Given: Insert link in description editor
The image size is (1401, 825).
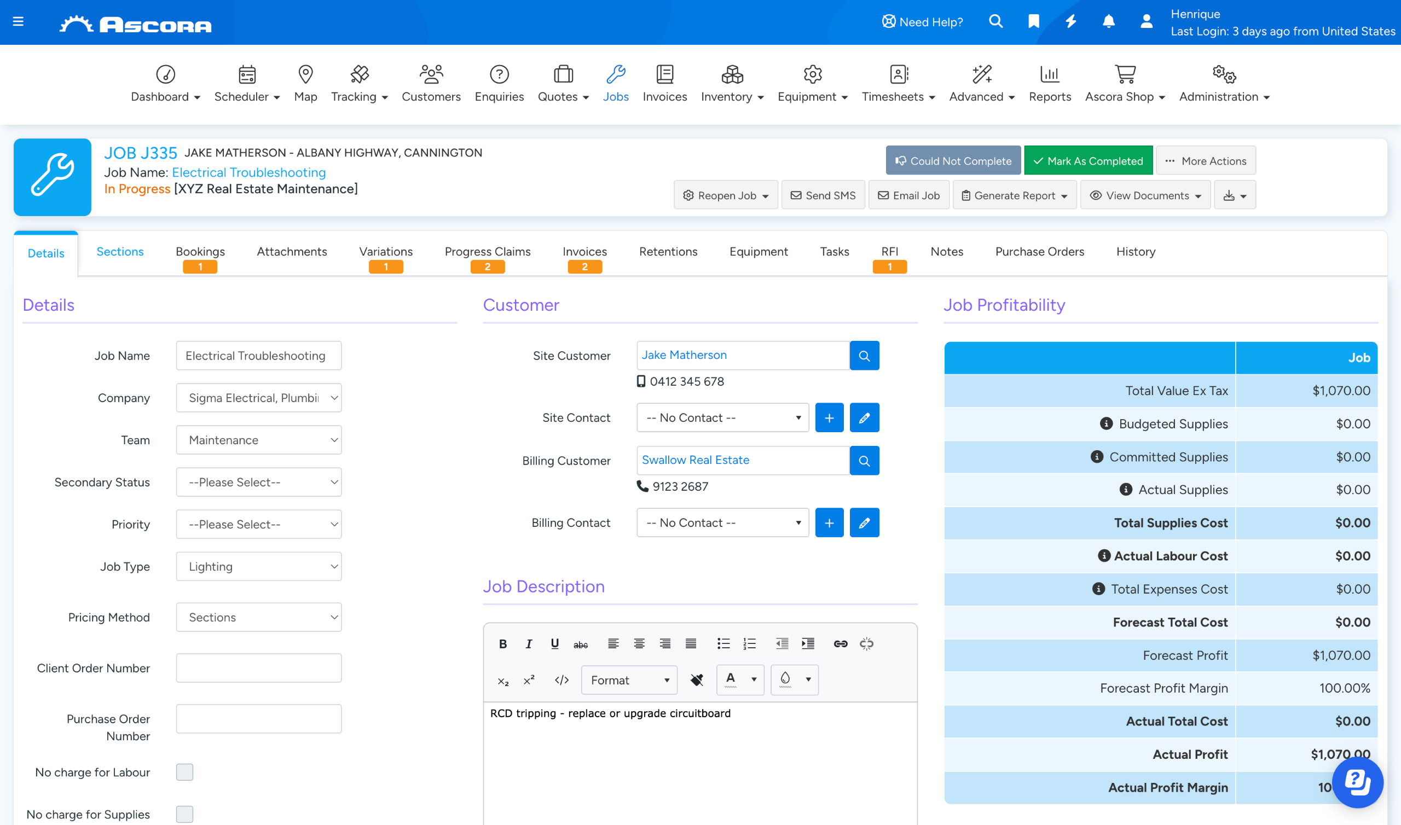Looking at the screenshot, I should pos(840,644).
